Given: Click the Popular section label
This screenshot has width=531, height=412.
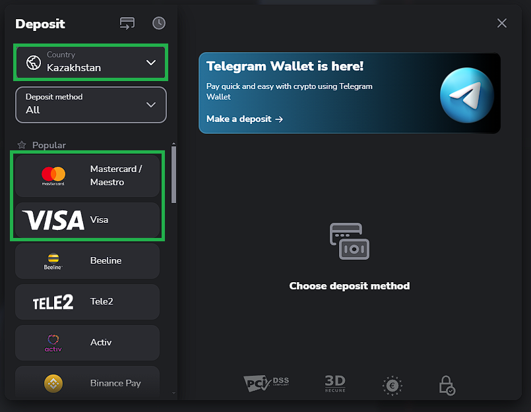Looking at the screenshot, I should [x=49, y=145].
